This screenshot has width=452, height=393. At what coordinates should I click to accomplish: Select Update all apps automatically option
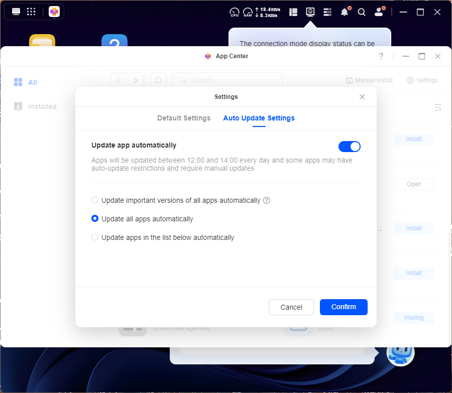click(95, 219)
